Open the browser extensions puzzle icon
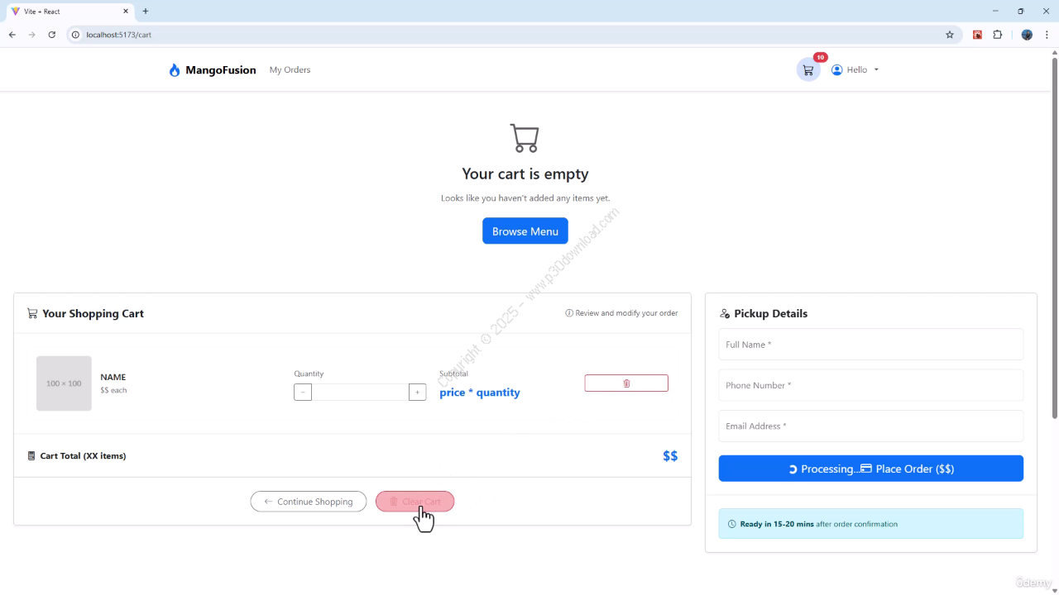 [x=997, y=35]
